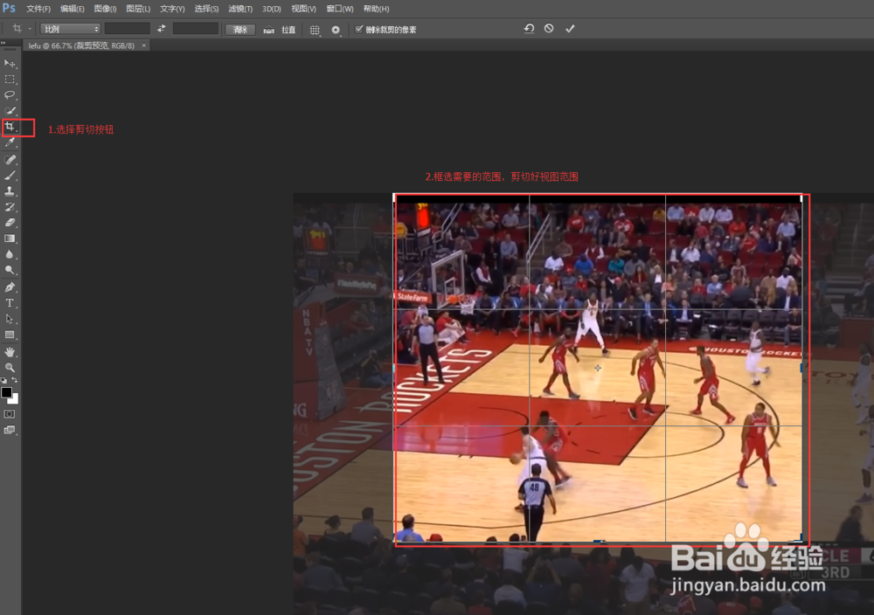Select the Lasso tool
The image size is (874, 615).
[x=10, y=94]
